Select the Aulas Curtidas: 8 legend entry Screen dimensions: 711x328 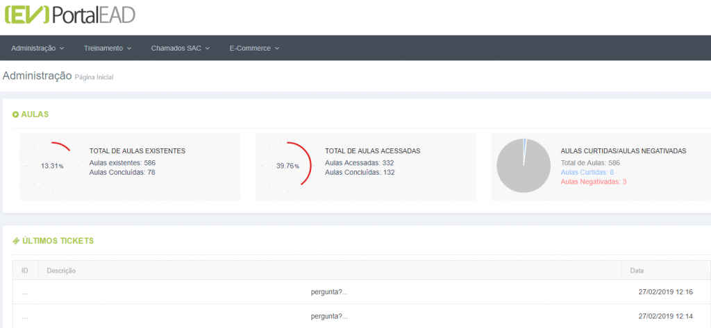[587, 172]
